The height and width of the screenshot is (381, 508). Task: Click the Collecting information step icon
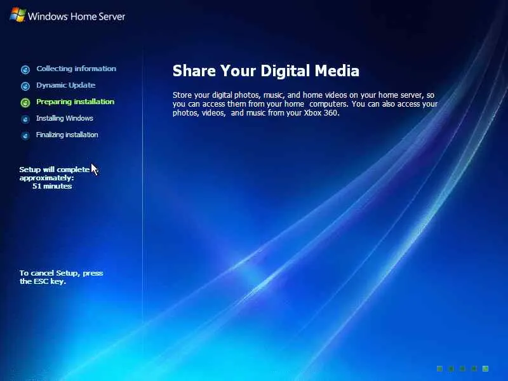[25, 69]
